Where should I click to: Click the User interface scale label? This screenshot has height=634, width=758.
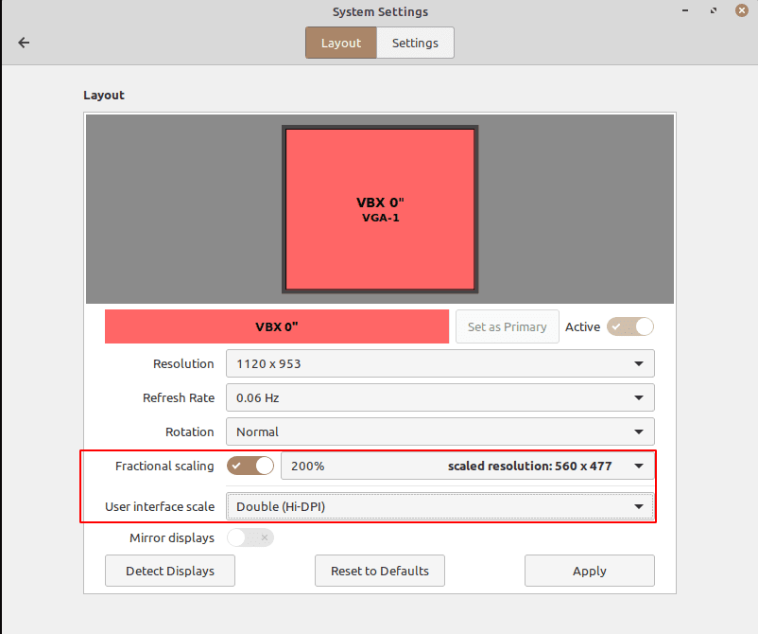tap(160, 506)
